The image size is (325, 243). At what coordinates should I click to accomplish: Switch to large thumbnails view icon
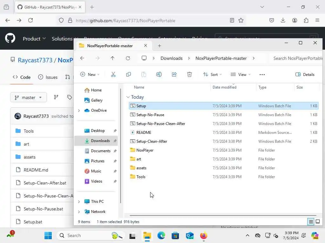[x=318, y=222]
